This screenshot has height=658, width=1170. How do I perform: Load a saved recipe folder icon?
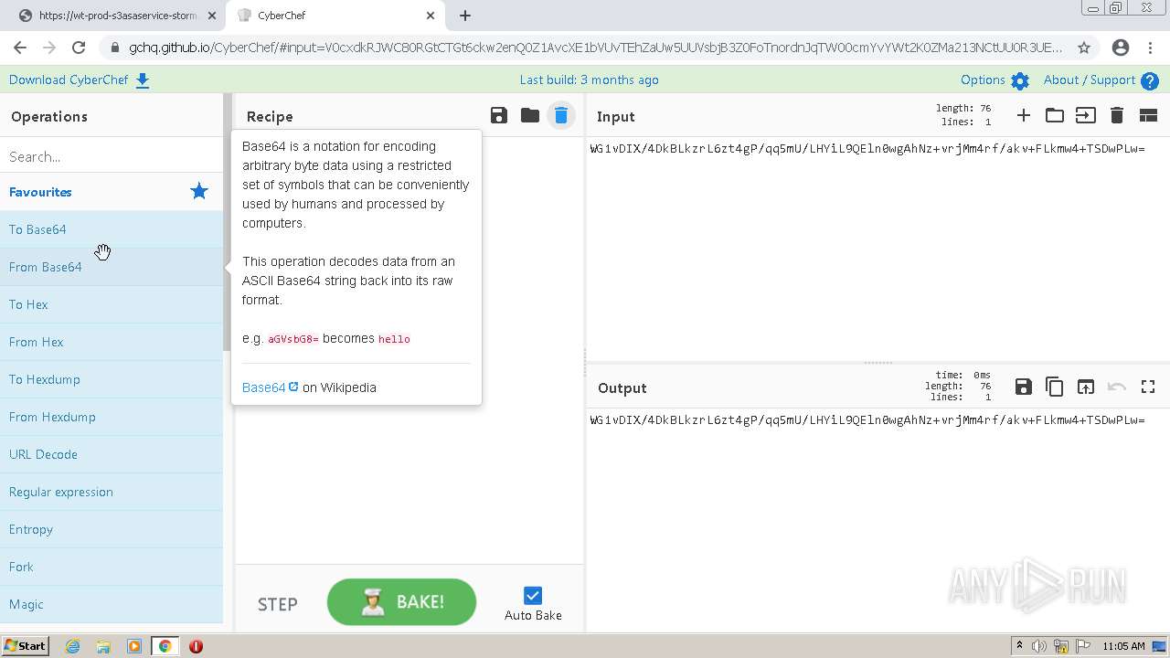[x=529, y=115]
